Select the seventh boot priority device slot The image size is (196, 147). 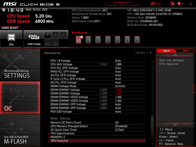click(x=137, y=40)
